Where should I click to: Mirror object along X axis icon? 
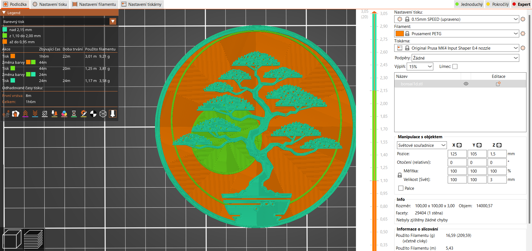click(459, 145)
